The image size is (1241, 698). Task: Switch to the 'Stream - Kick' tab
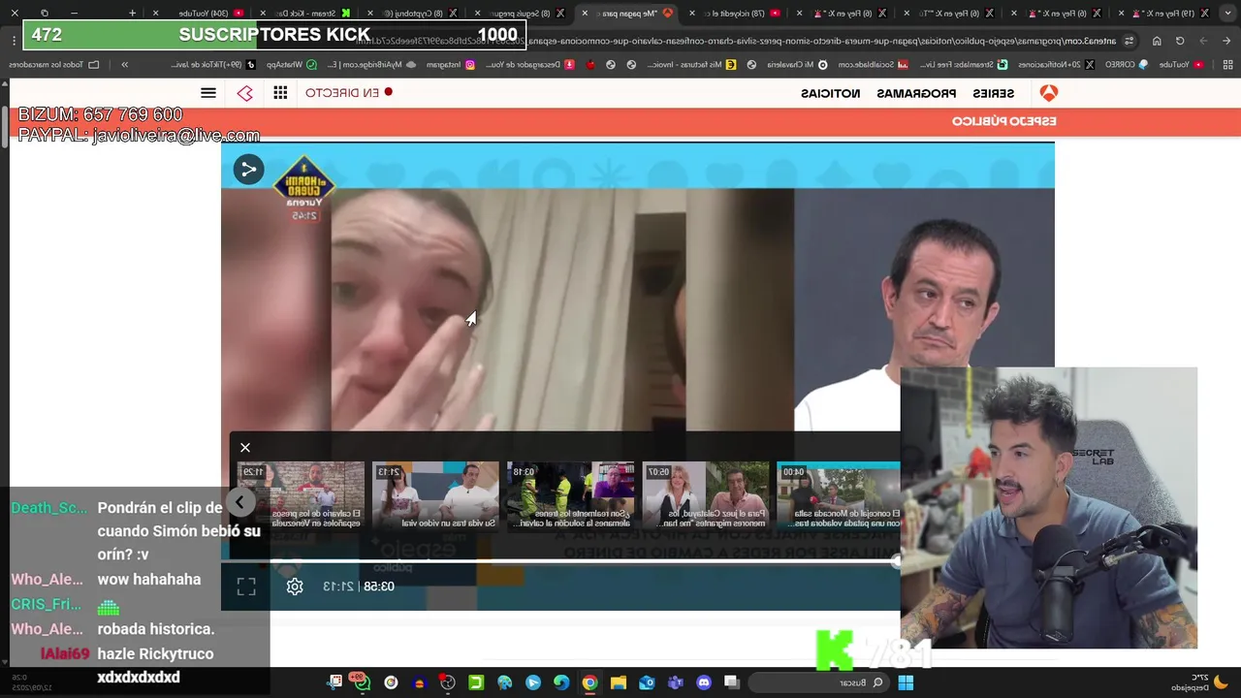307,14
